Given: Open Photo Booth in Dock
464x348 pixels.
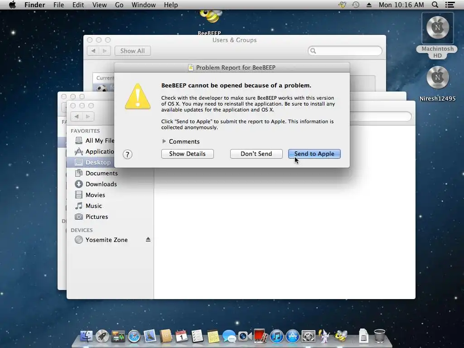Looking at the screenshot, I should pyautogui.click(x=261, y=337).
